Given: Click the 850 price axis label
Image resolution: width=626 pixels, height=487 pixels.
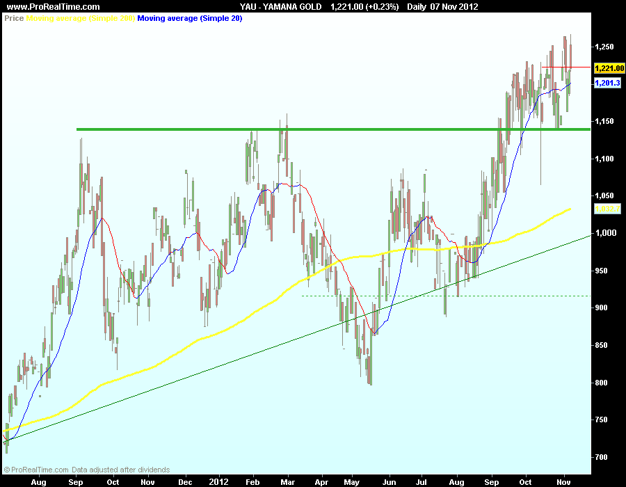Looking at the screenshot, I should point(601,345).
